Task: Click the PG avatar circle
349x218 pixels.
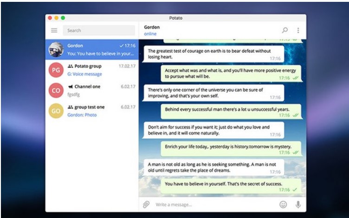Action: (56, 70)
